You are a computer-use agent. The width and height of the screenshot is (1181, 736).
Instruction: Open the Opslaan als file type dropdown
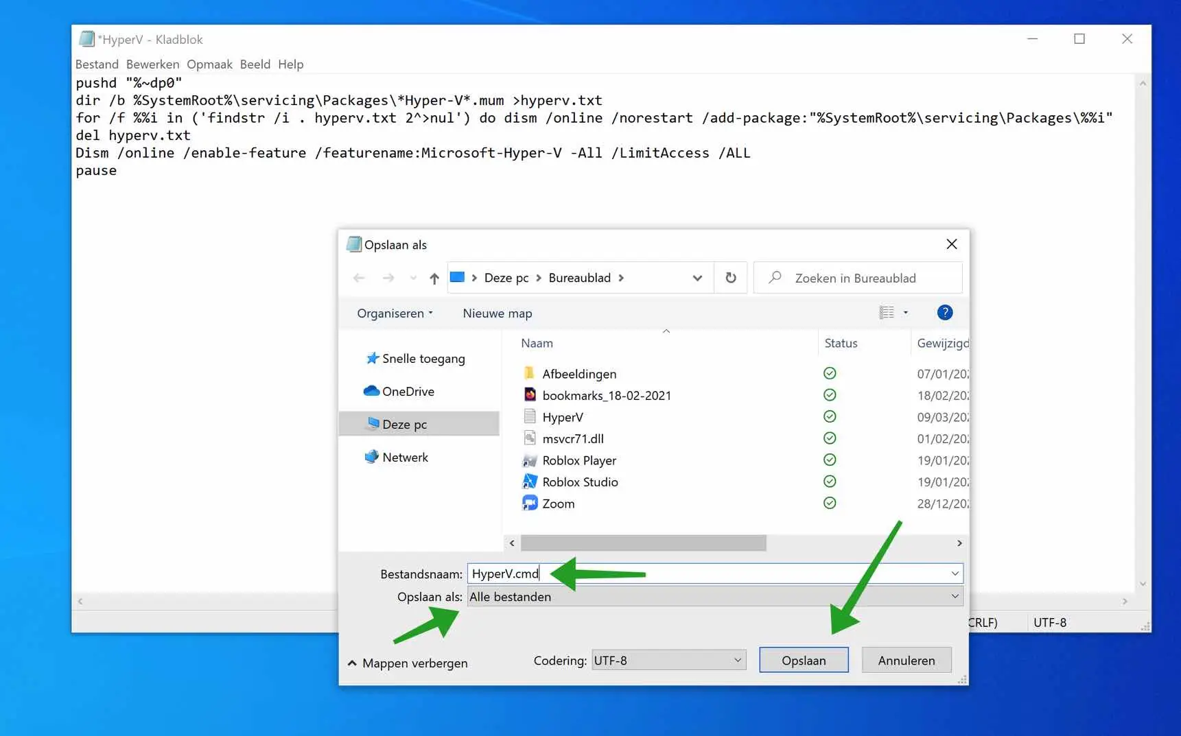(715, 597)
